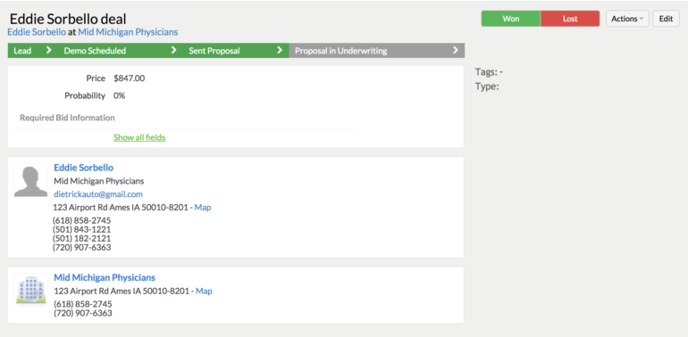Open Eddie Sorbello contact card name

pos(83,168)
